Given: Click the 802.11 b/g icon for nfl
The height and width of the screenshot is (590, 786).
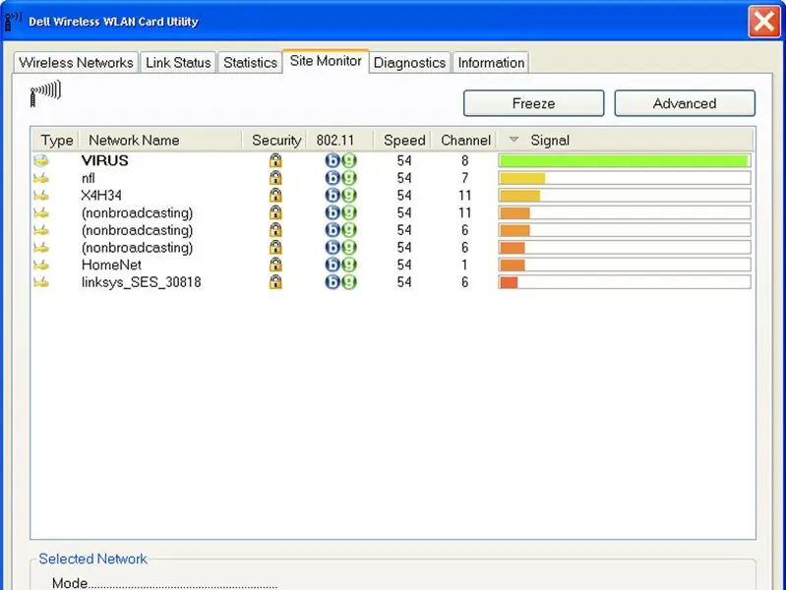Looking at the screenshot, I should (x=341, y=178).
